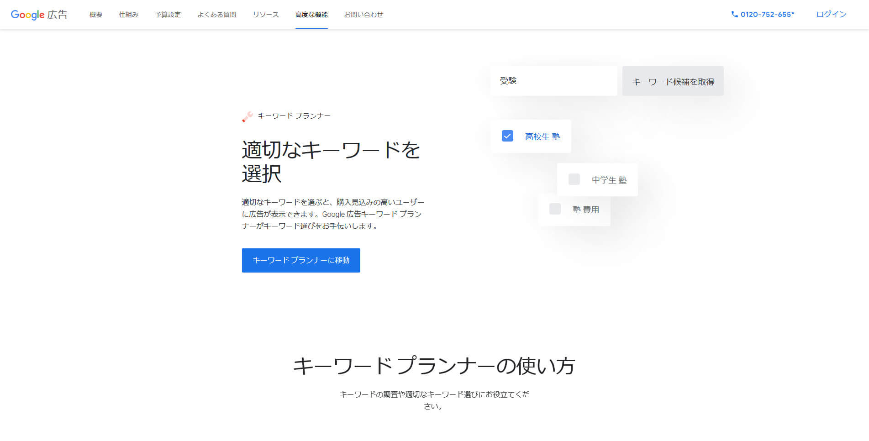This screenshot has height=441, width=869.
Task: Click the ログイン link
Action: coord(831,14)
